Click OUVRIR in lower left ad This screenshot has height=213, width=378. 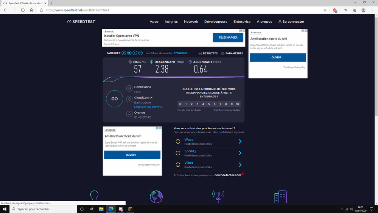click(132, 155)
